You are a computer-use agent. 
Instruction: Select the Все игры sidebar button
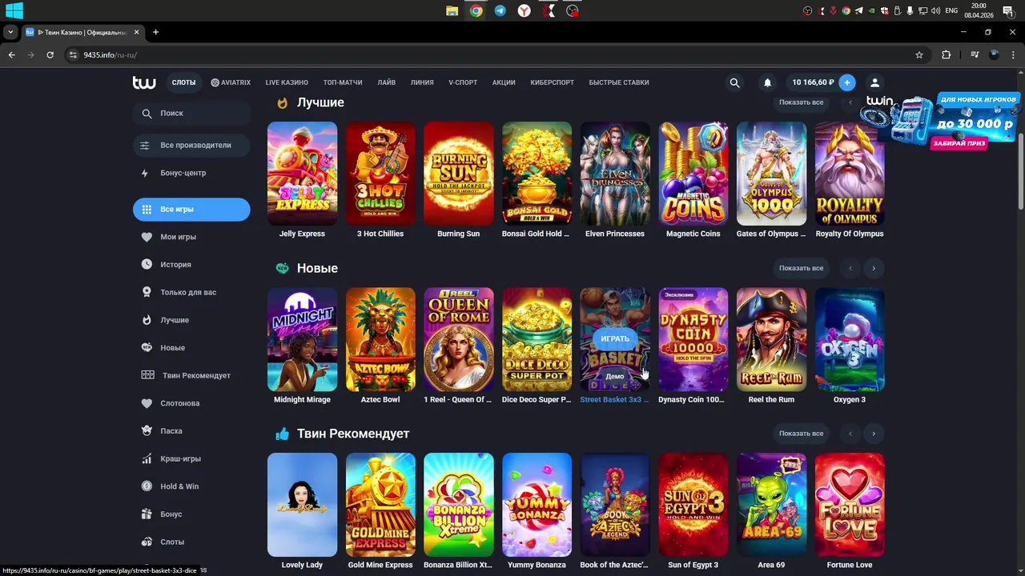point(191,210)
